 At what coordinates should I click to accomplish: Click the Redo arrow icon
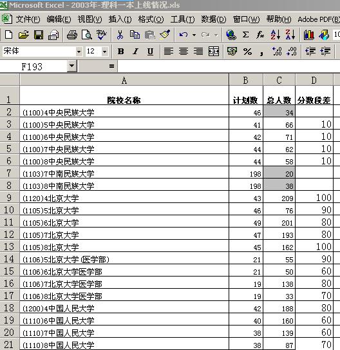coord(205,35)
